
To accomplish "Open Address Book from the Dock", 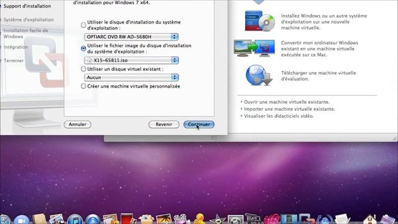I will (39, 219).
